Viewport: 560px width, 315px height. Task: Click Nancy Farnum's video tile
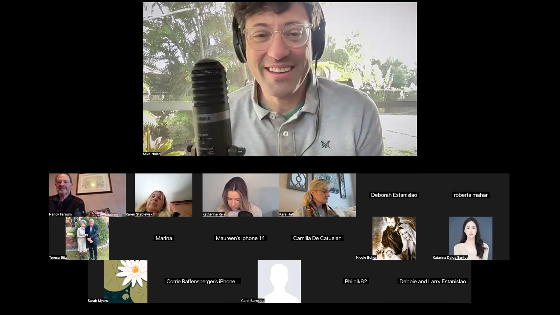[87, 195]
